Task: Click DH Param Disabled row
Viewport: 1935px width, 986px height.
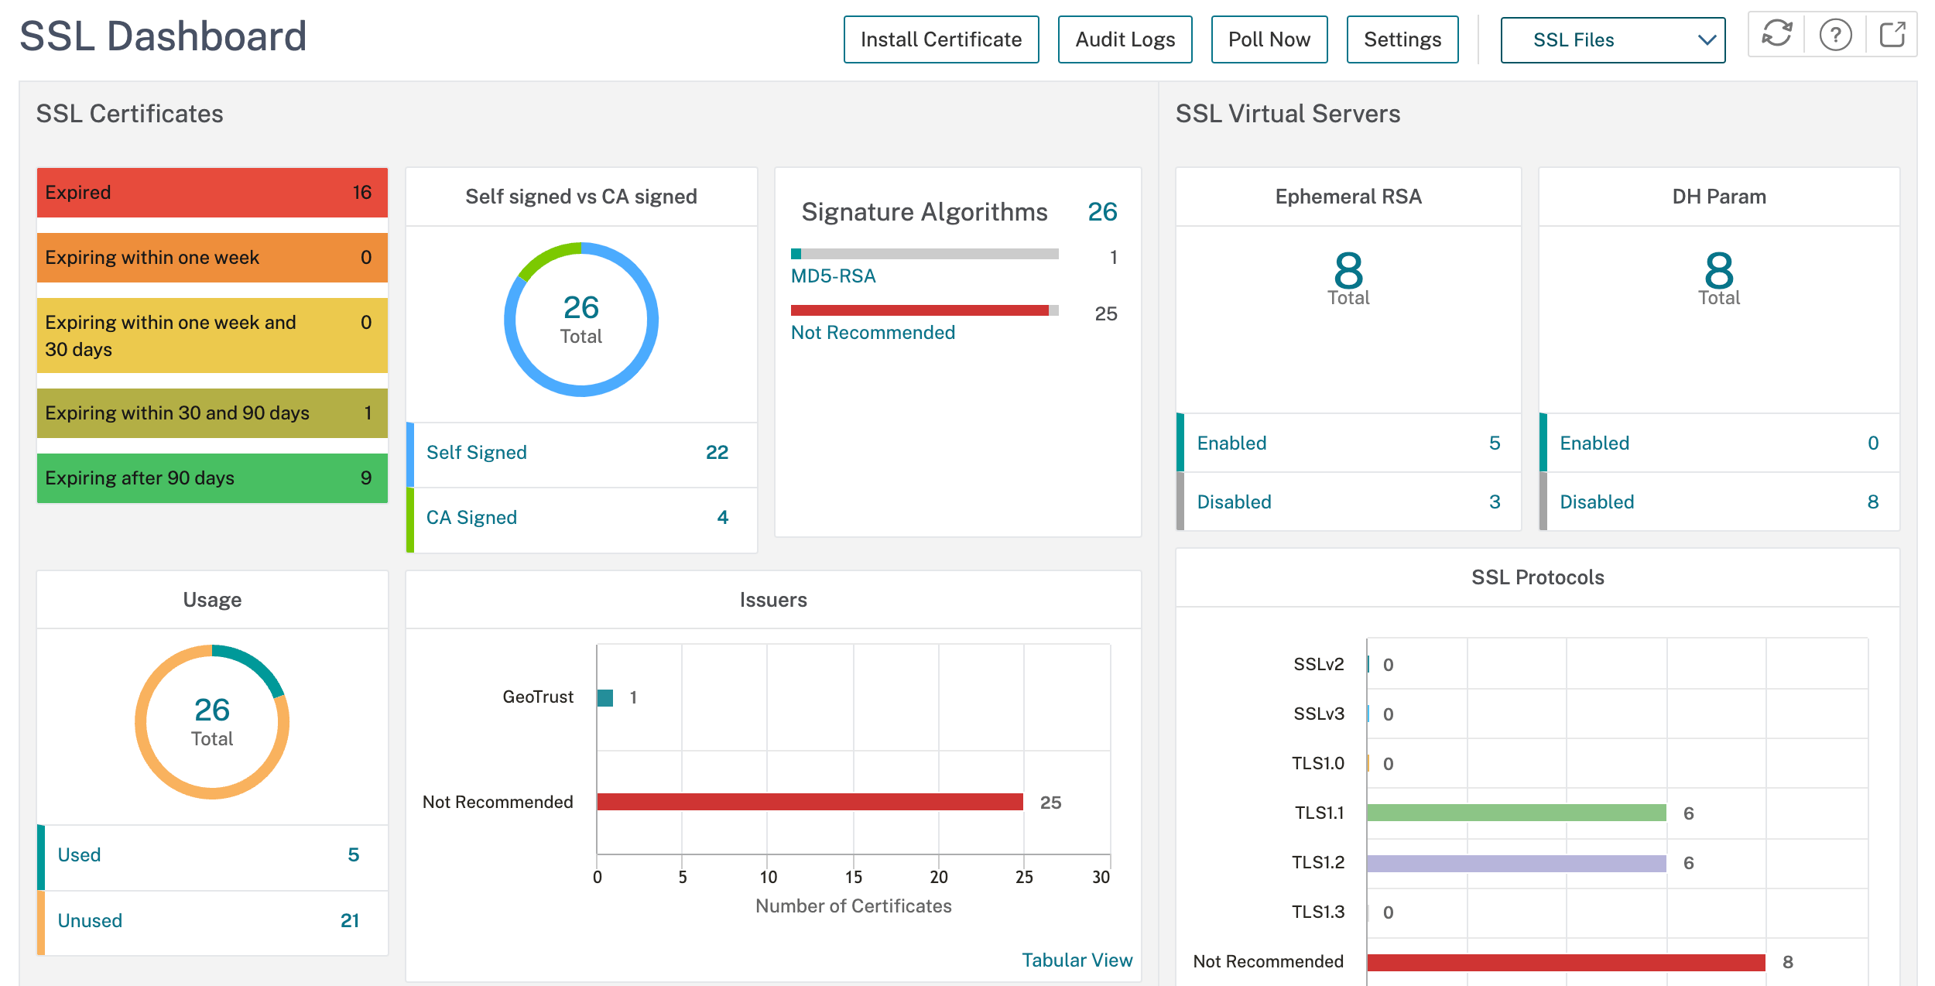Action: click(1719, 502)
